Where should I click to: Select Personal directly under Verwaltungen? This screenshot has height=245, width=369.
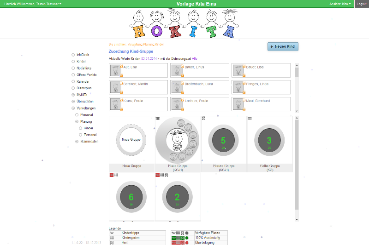[86, 114]
